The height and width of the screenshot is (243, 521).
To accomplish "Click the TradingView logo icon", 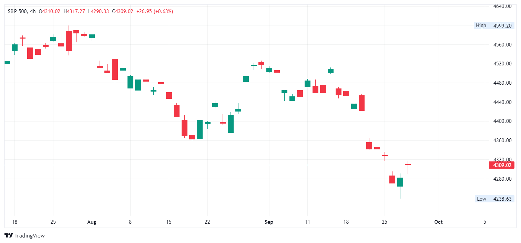I will (x=9, y=236).
